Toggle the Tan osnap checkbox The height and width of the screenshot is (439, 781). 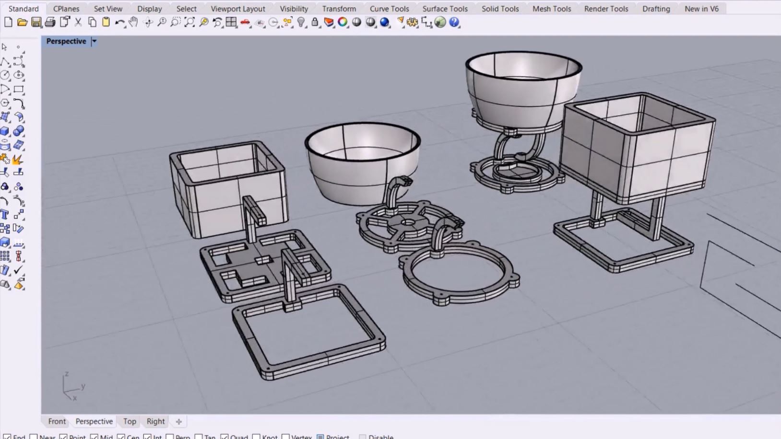point(199,437)
